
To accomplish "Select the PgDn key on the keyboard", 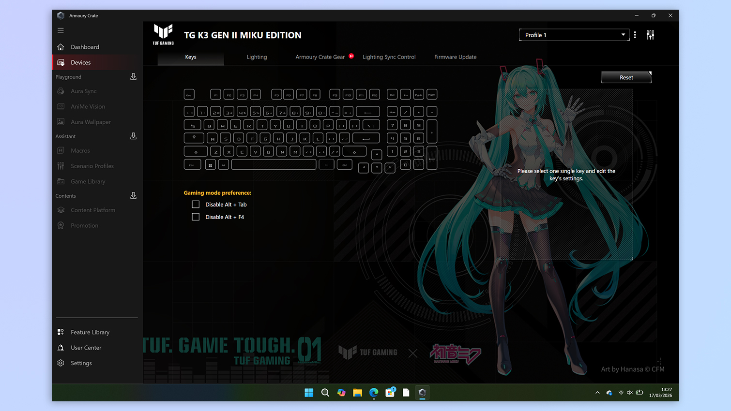I will click(x=432, y=94).
